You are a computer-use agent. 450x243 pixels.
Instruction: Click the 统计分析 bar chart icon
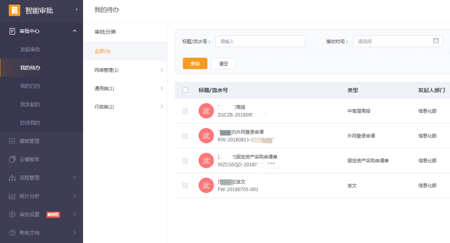(12, 196)
